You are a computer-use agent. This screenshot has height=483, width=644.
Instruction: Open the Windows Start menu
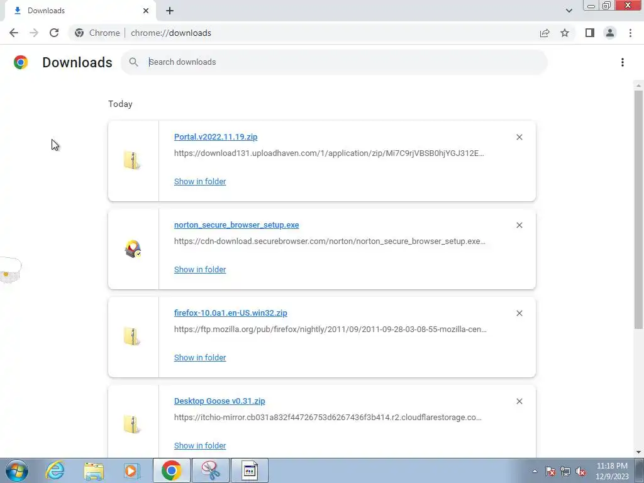17,470
